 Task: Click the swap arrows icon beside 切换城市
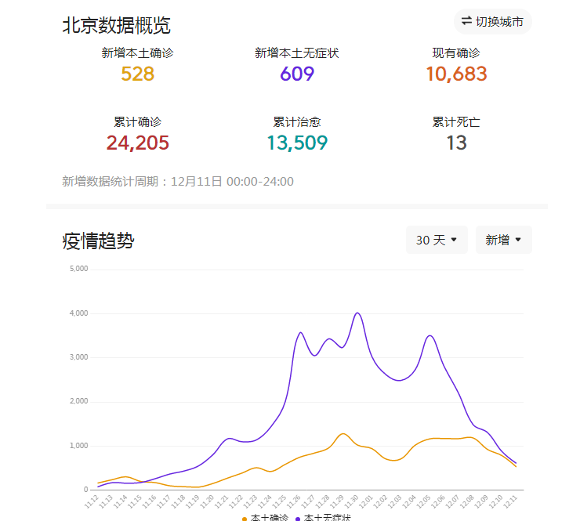pos(466,21)
